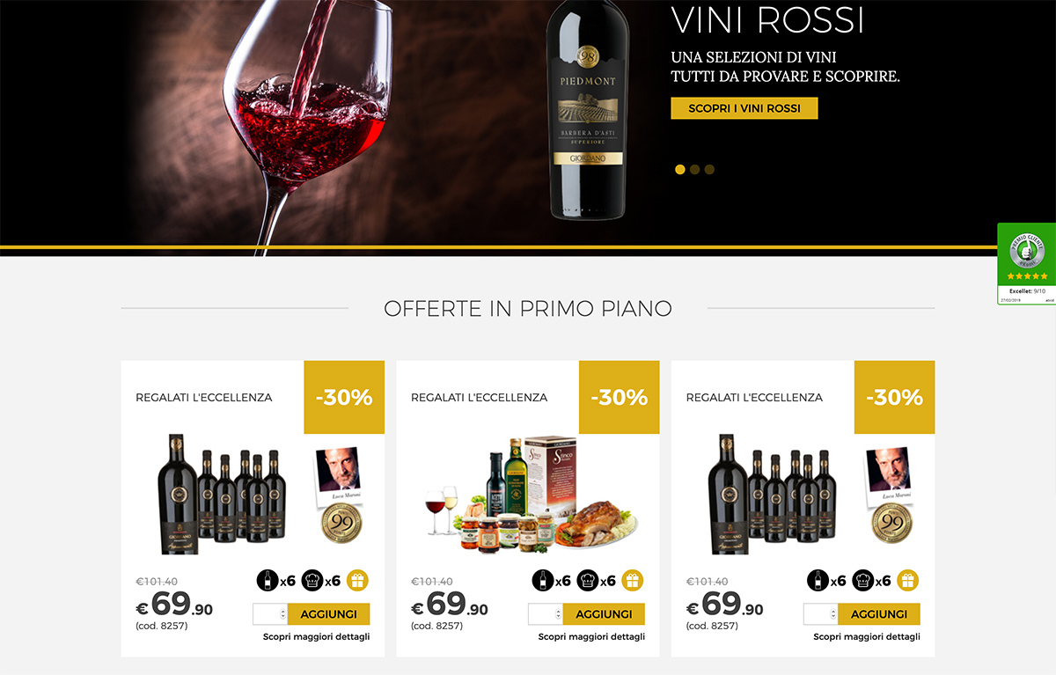Click the gift icon on third product card
Viewport: 1056px width, 675px height.
point(908,581)
